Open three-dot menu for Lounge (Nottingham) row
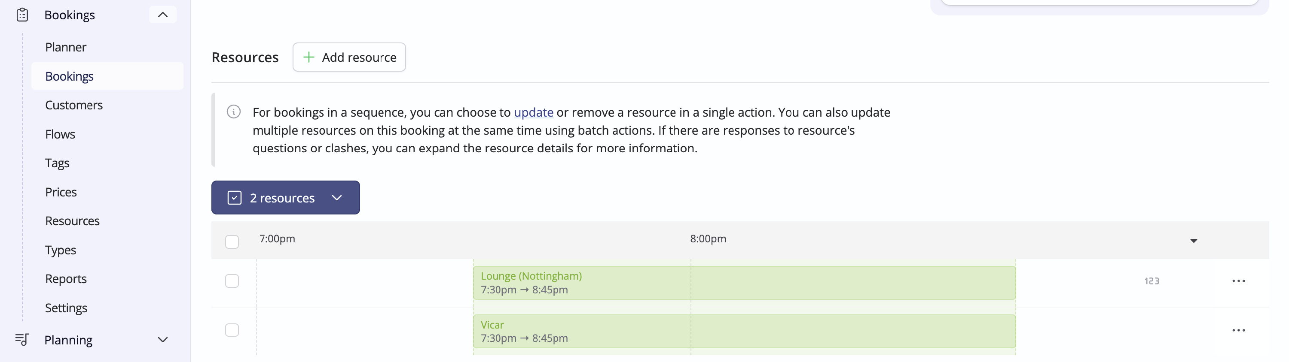 [1238, 281]
